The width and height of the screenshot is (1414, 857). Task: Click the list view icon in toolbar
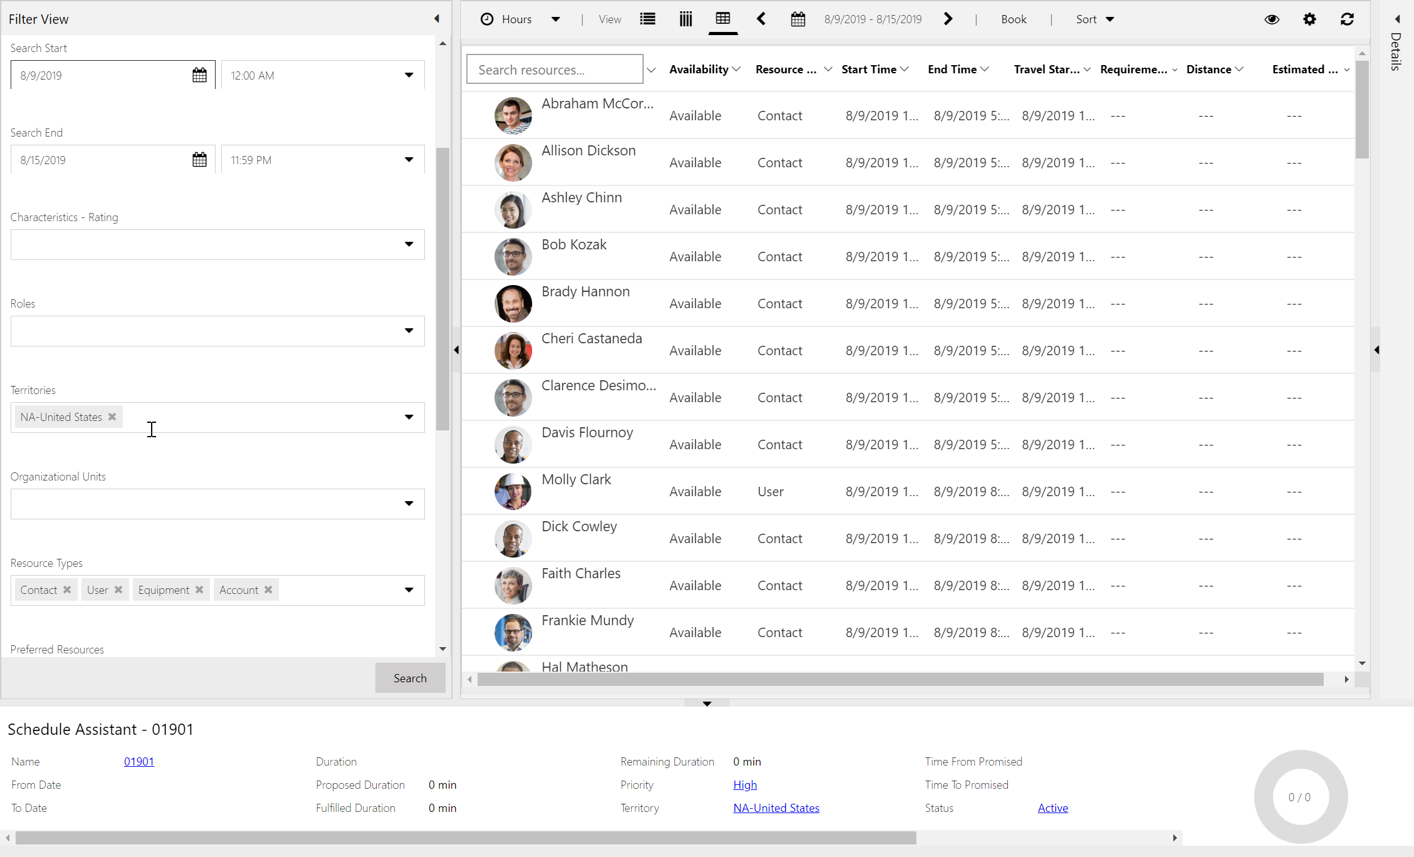tap(646, 18)
